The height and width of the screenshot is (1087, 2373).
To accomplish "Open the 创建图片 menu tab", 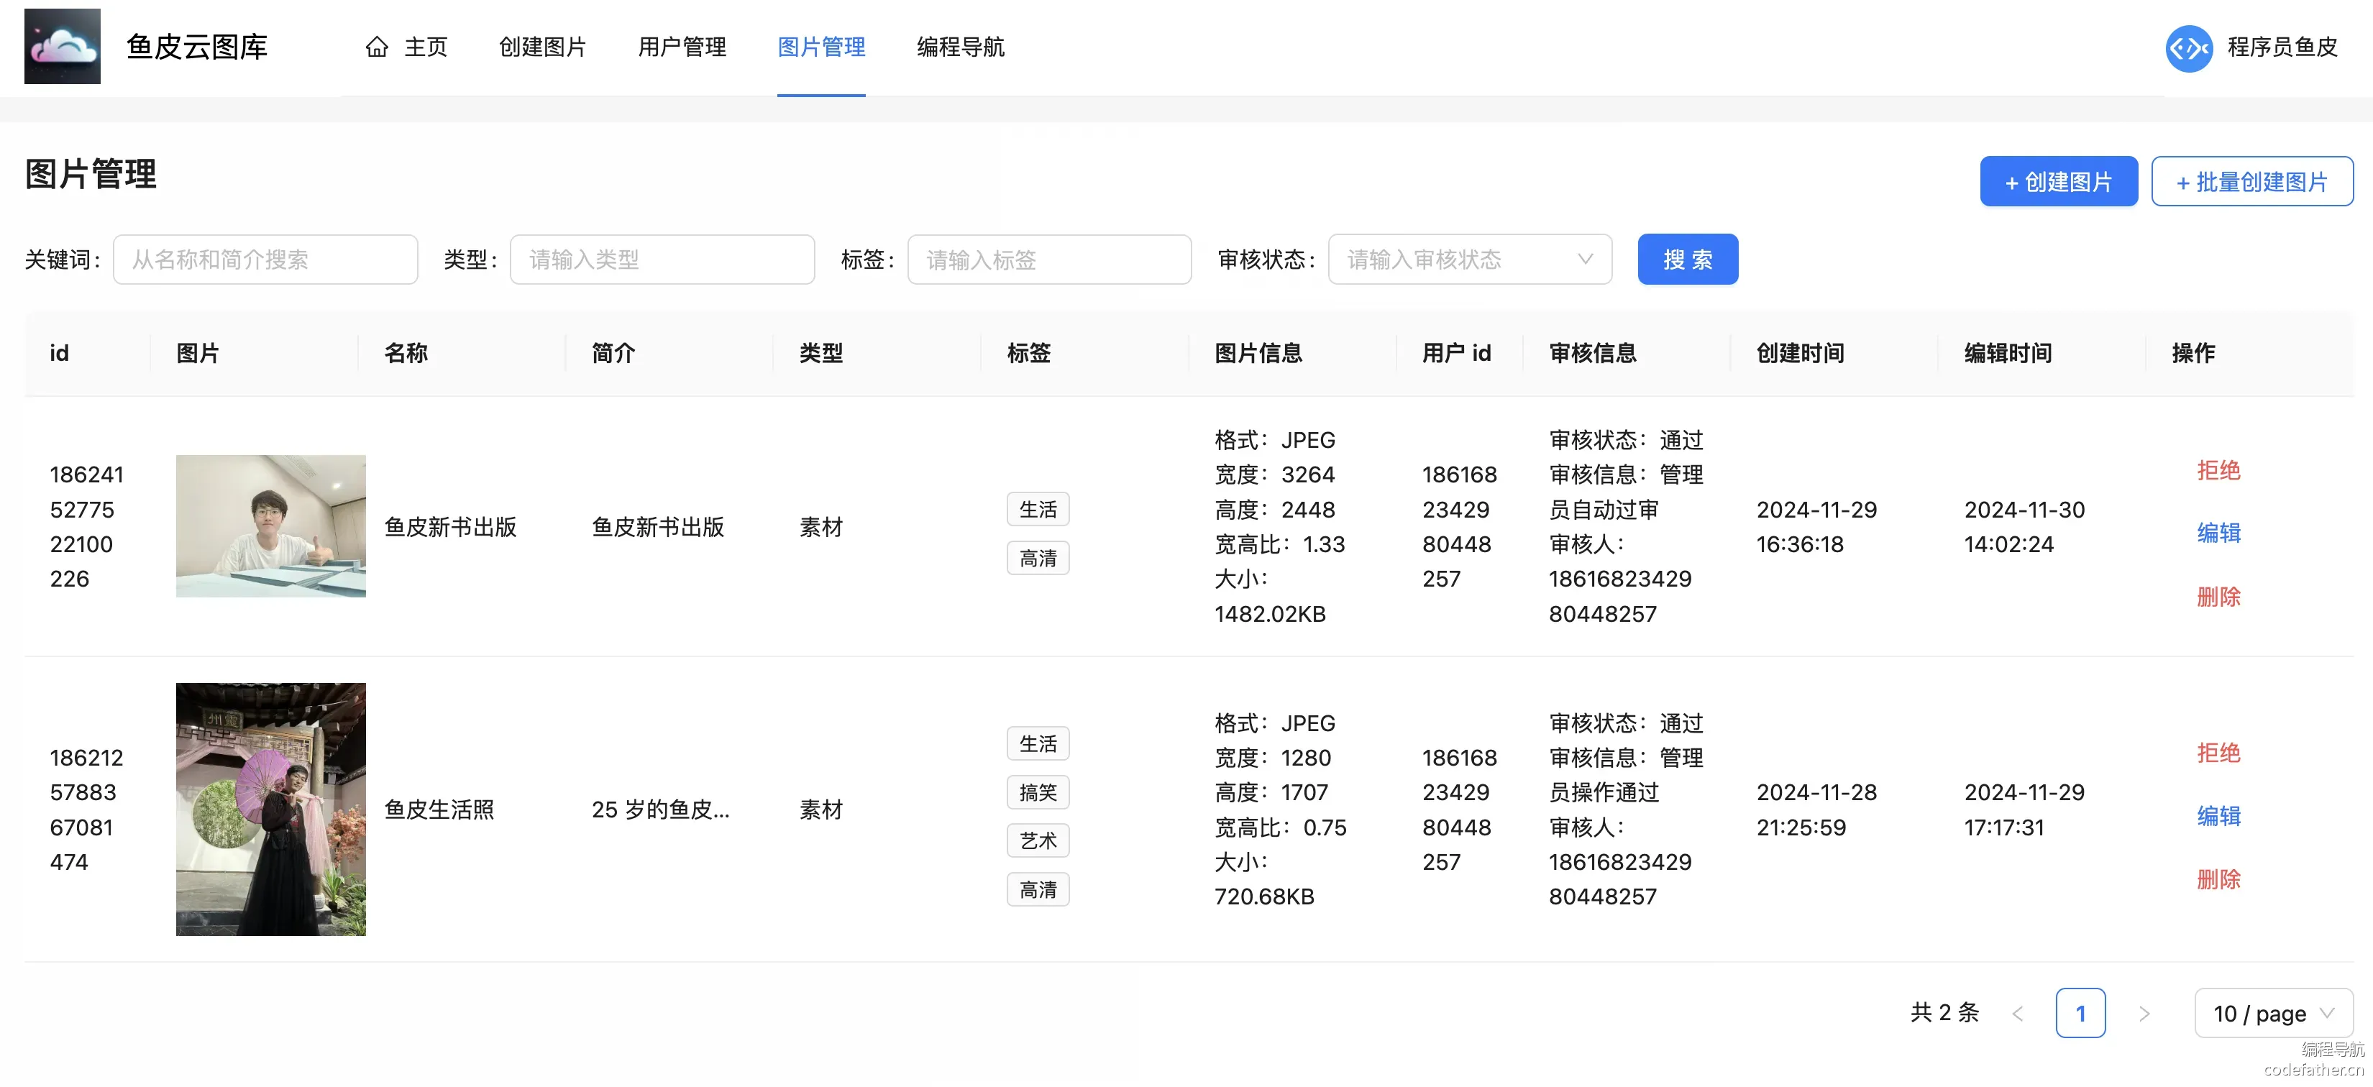I will point(543,47).
